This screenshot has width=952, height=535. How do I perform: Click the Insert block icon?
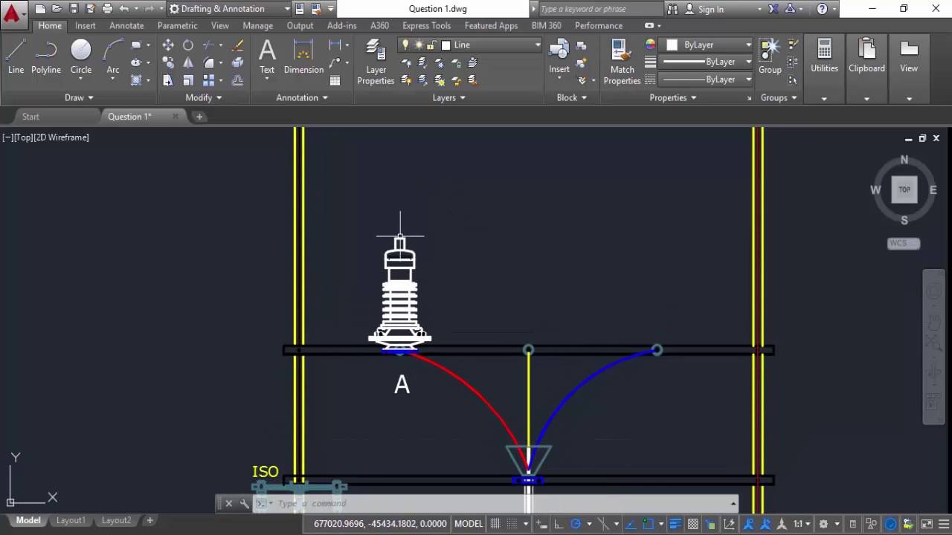[x=559, y=56]
